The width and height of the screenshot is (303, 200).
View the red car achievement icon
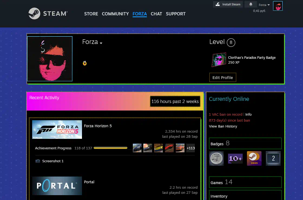[169, 148]
